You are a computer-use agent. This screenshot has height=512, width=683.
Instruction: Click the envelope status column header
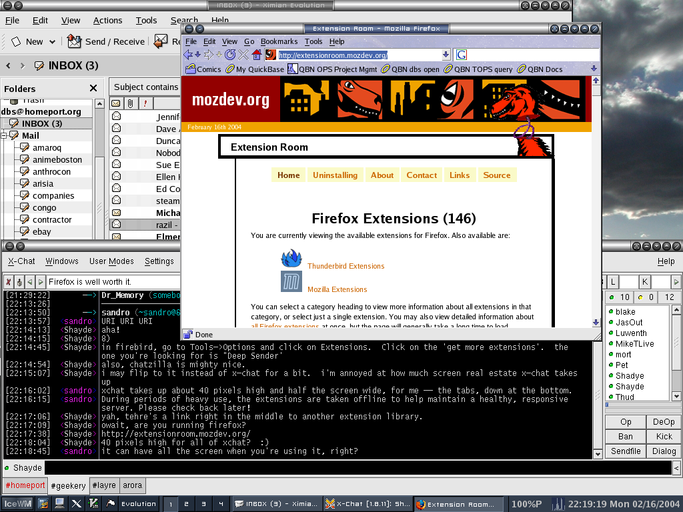coord(116,103)
